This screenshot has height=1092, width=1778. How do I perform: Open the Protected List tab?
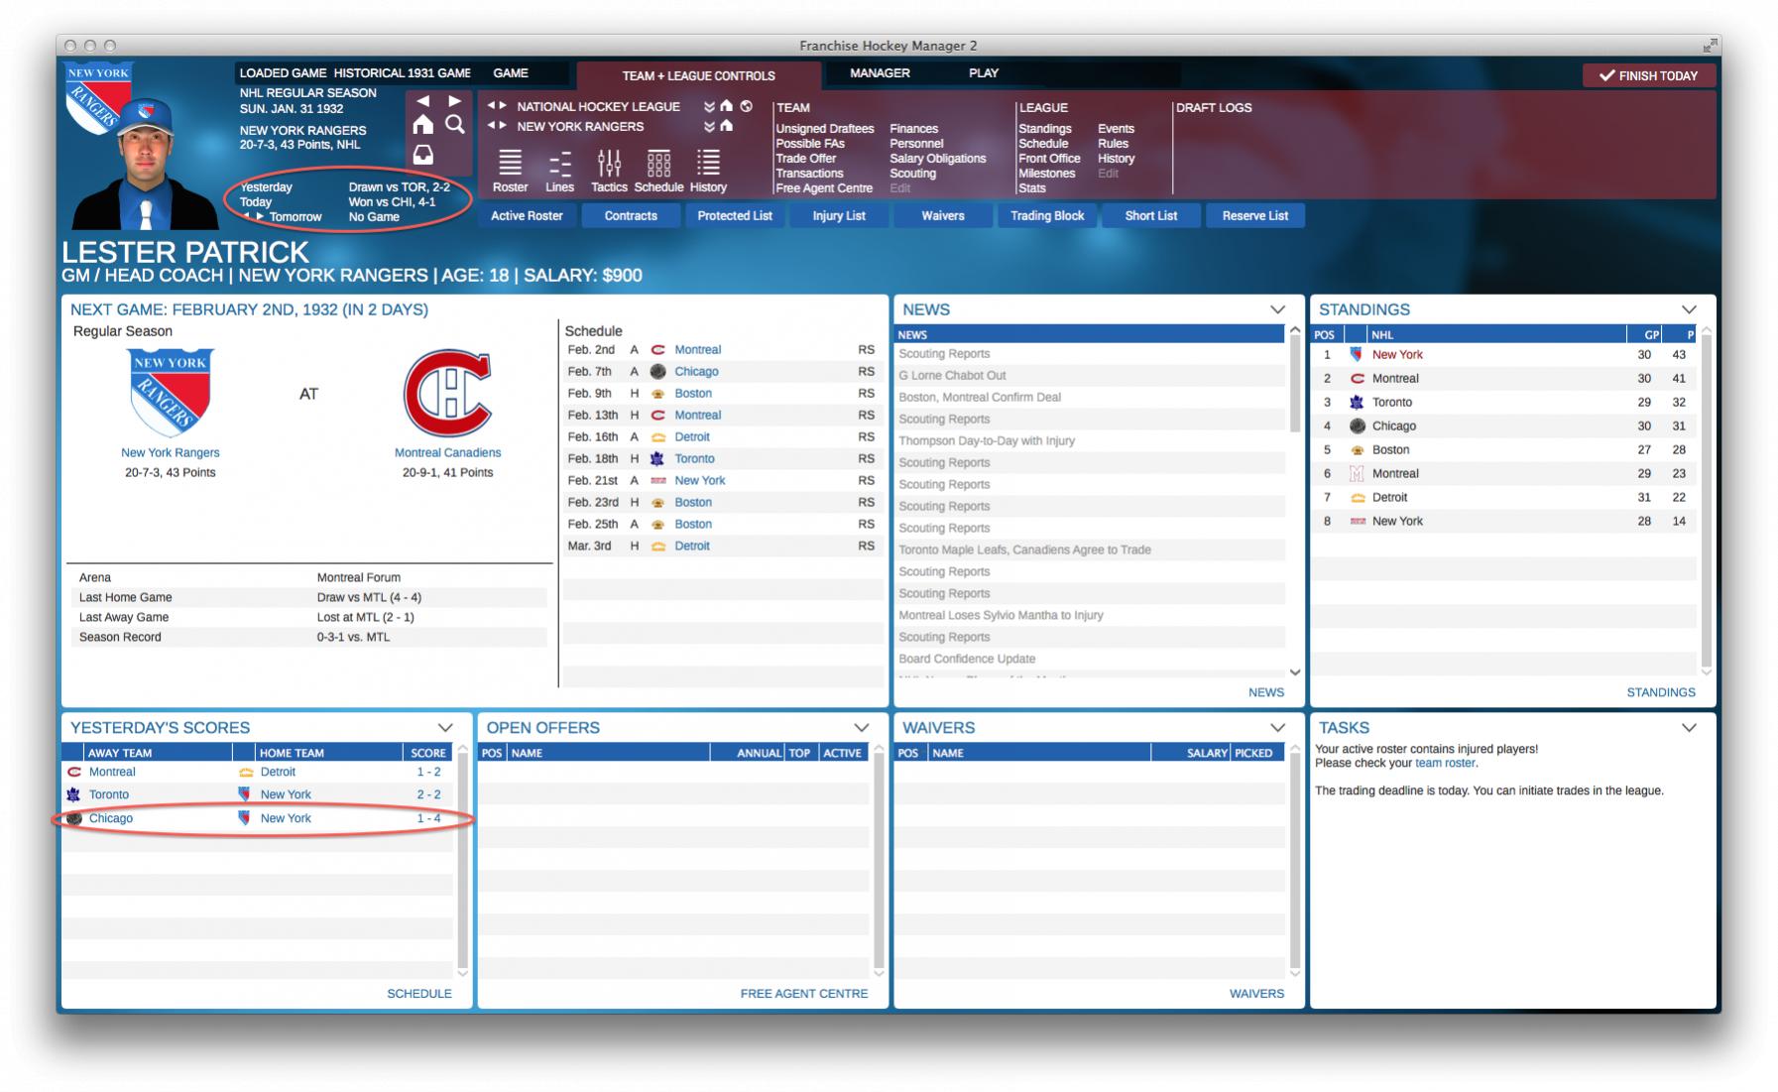coord(735,216)
